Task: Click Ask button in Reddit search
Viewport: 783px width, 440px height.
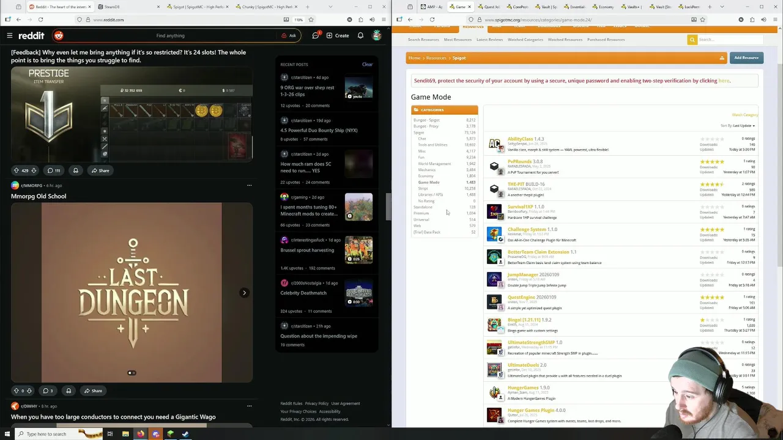Action: 289,35
